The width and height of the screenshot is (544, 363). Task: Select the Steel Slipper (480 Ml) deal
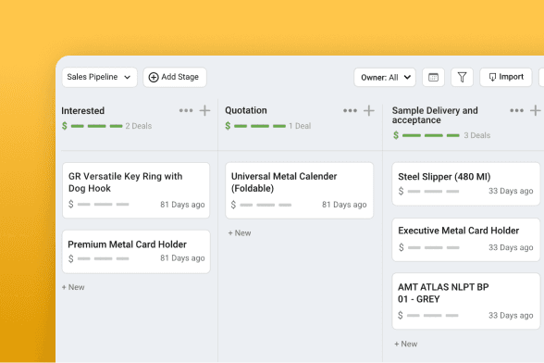click(x=466, y=183)
